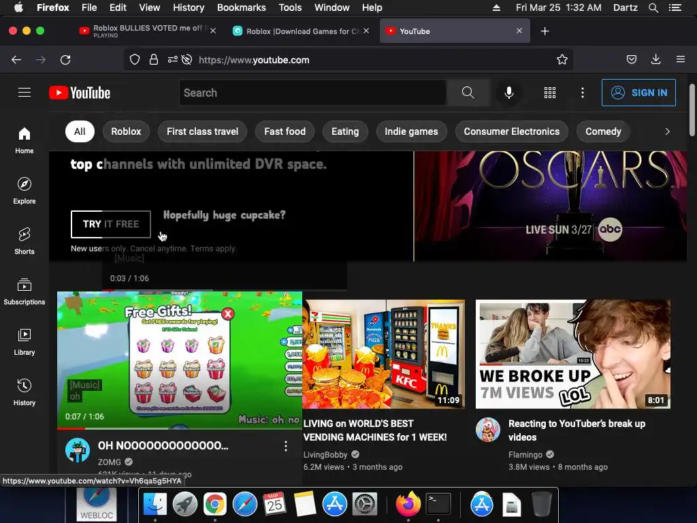Open ZOMG channel avatar
Image resolution: width=697 pixels, height=523 pixels.
pyautogui.click(x=78, y=450)
